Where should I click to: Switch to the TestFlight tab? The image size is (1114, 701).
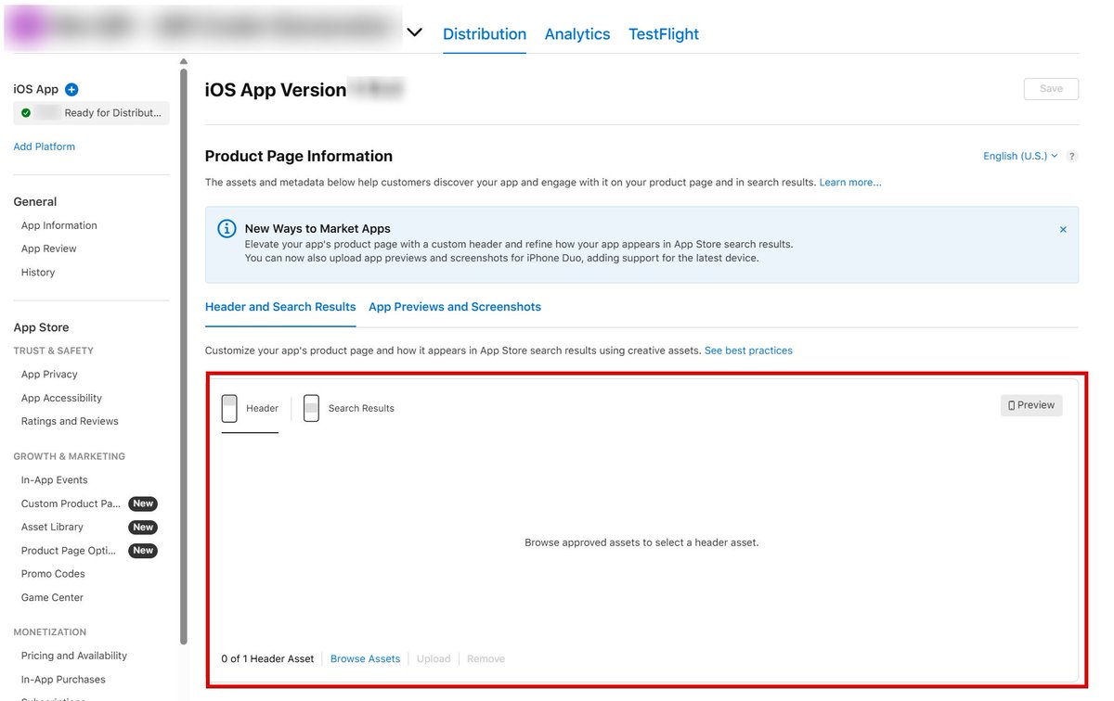click(x=664, y=34)
